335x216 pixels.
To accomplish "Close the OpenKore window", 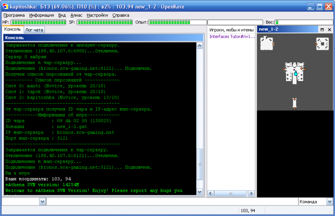I will click(329, 6).
